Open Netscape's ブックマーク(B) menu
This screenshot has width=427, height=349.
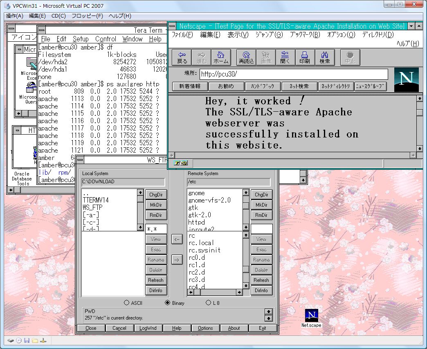[305, 35]
